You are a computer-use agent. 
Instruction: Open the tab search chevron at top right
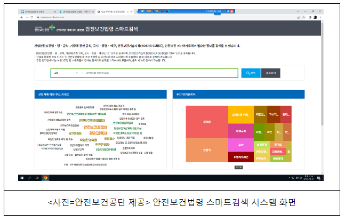pyautogui.click(x=298, y=11)
